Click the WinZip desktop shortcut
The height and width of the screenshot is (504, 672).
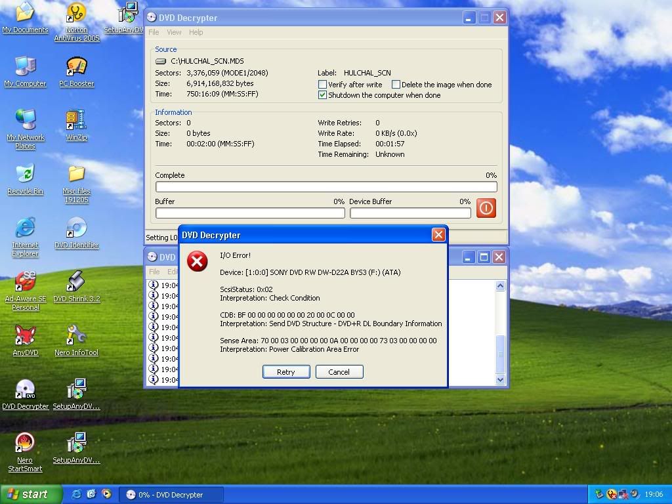click(77, 125)
